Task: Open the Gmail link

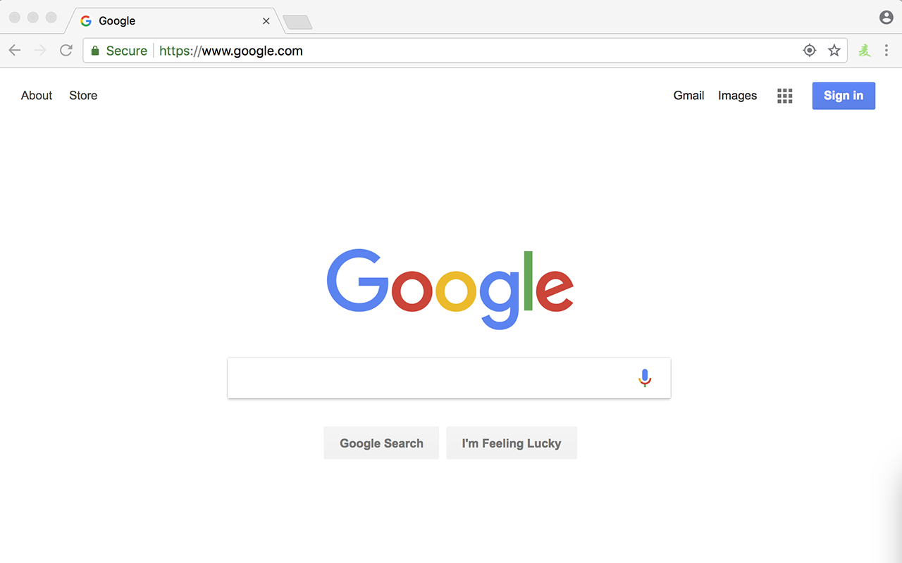Action: (688, 96)
